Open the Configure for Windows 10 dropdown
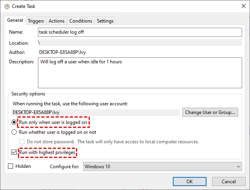The height and width of the screenshot is (190, 250). [x=162, y=167]
